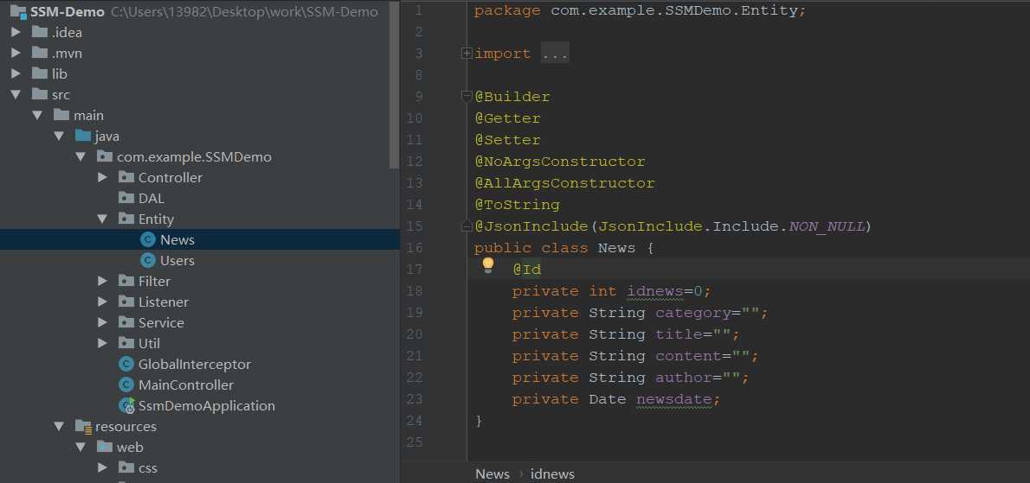Open the SsmDemoApplication run class icon
Image resolution: width=1030 pixels, height=483 pixels.
tap(126, 405)
